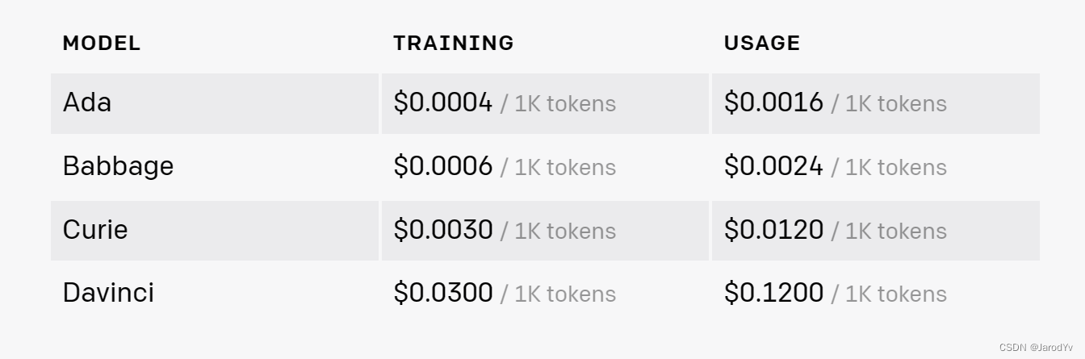Select the Ada model name
This screenshot has width=1085, height=359.
[87, 102]
